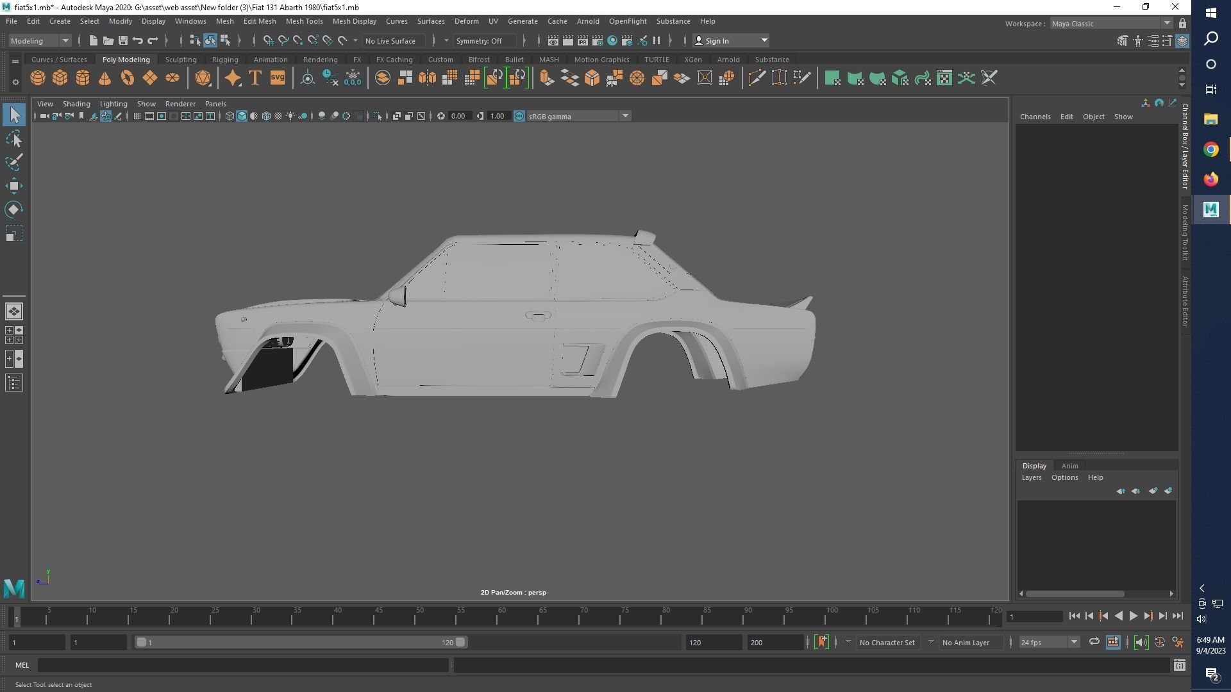Toggle wireframe display in viewport toolbar
Screen dimensions: 1231x692
(230, 116)
